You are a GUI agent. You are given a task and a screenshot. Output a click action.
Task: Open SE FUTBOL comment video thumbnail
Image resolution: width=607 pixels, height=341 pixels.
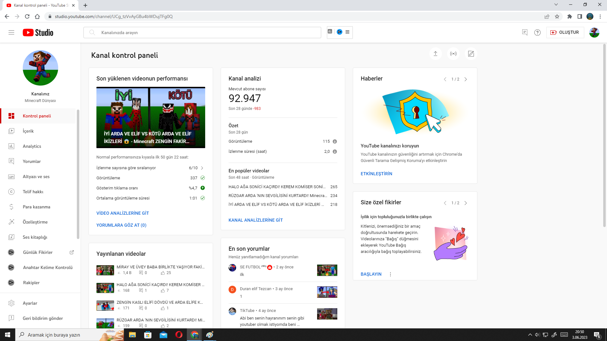(327, 270)
